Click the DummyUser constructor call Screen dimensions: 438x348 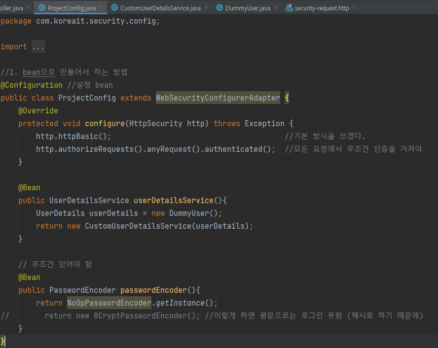tap(193, 213)
